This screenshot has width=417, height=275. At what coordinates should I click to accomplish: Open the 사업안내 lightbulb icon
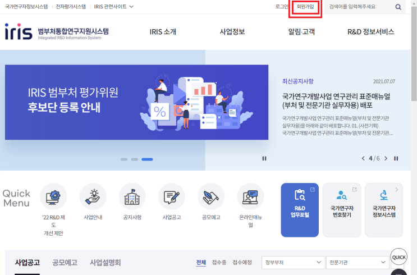pyautogui.click(x=93, y=196)
